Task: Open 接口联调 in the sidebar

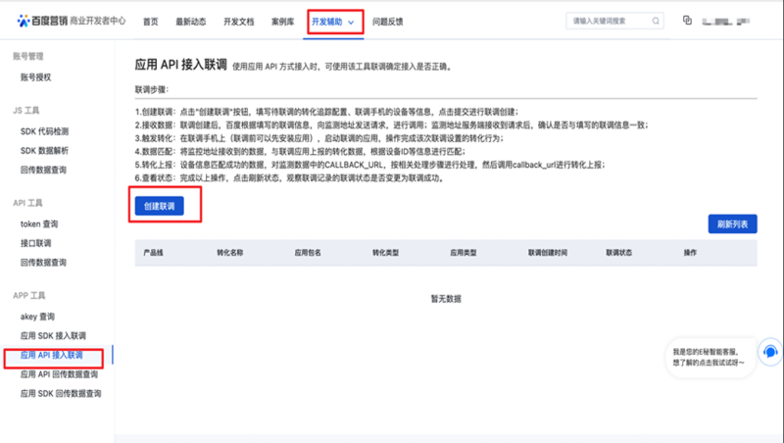Action: [35, 243]
